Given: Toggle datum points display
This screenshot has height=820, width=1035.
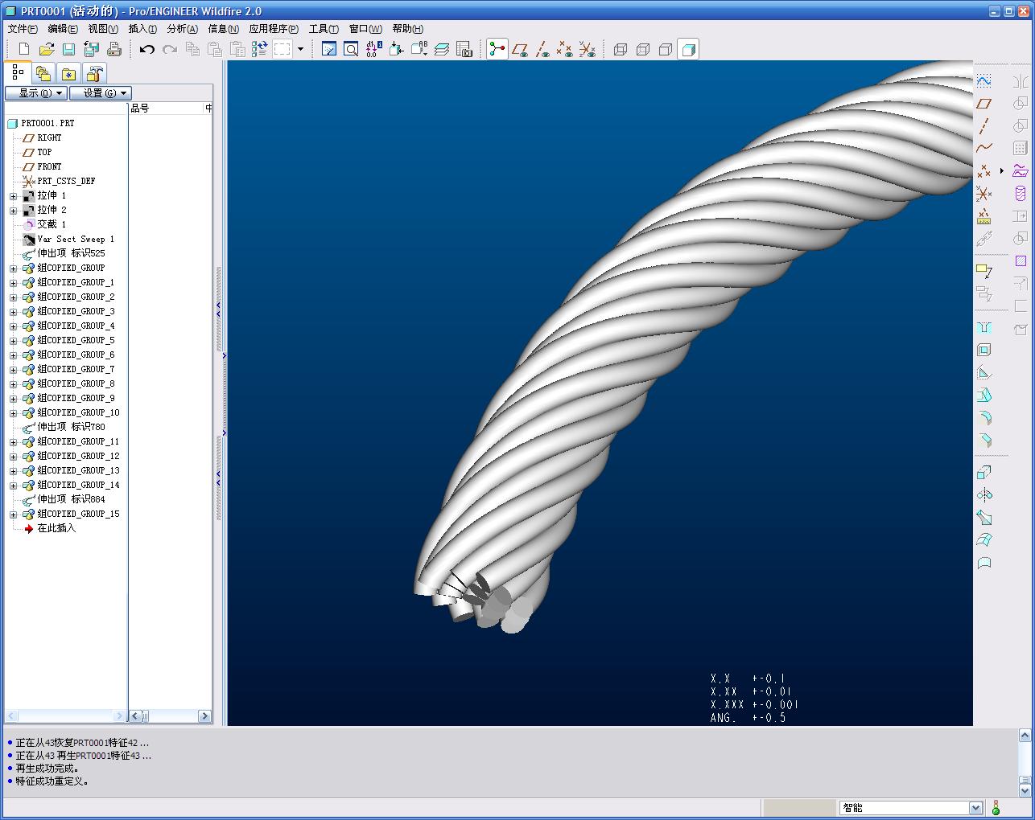Looking at the screenshot, I should click(565, 49).
